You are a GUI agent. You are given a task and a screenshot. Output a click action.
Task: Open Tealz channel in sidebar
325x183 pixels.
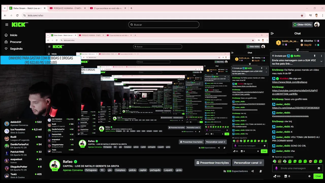pos(23,176)
